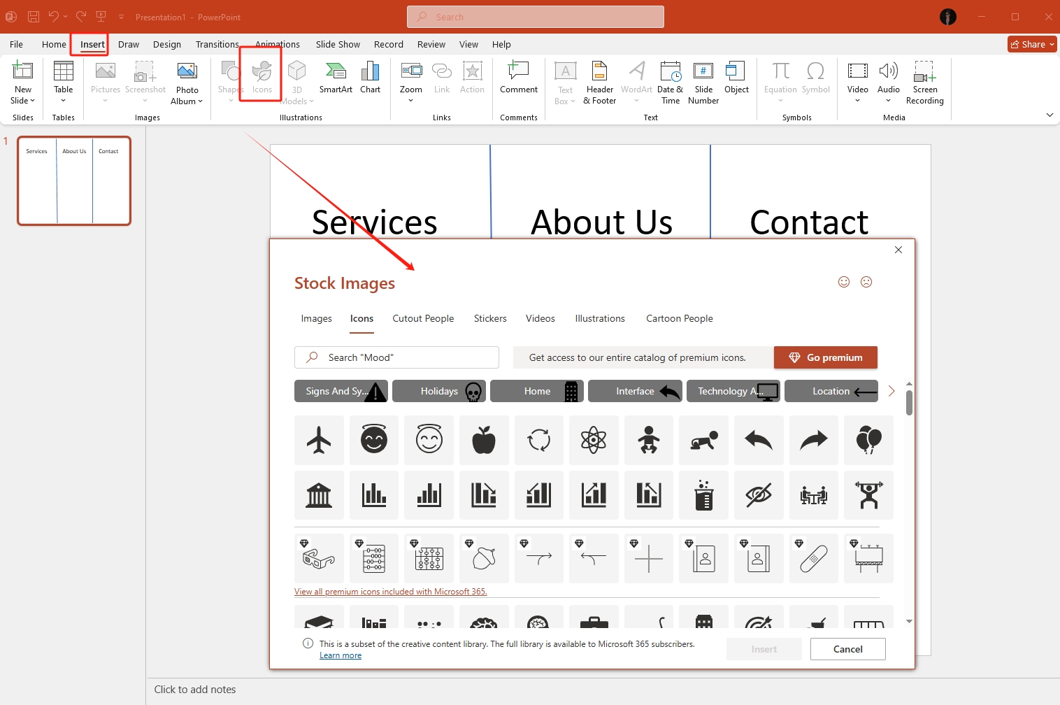Switch to the Cutout People tab
This screenshot has width=1060, height=705.
pos(423,318)
